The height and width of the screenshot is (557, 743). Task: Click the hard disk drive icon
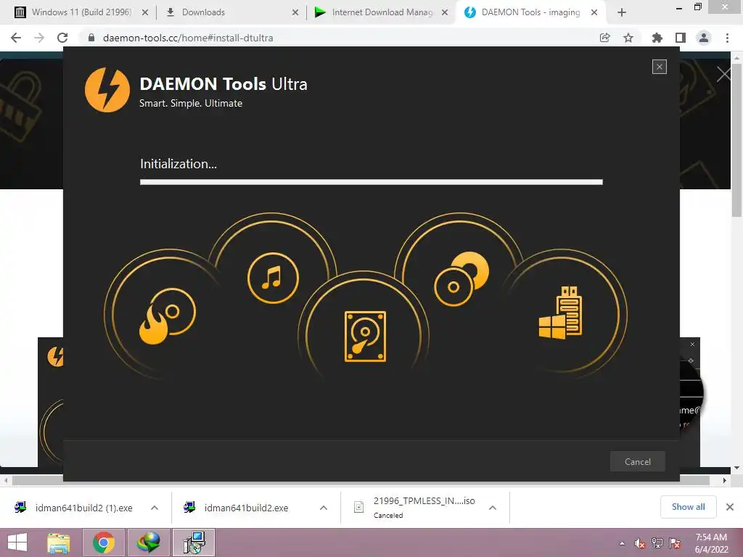(x=365, y=337)
